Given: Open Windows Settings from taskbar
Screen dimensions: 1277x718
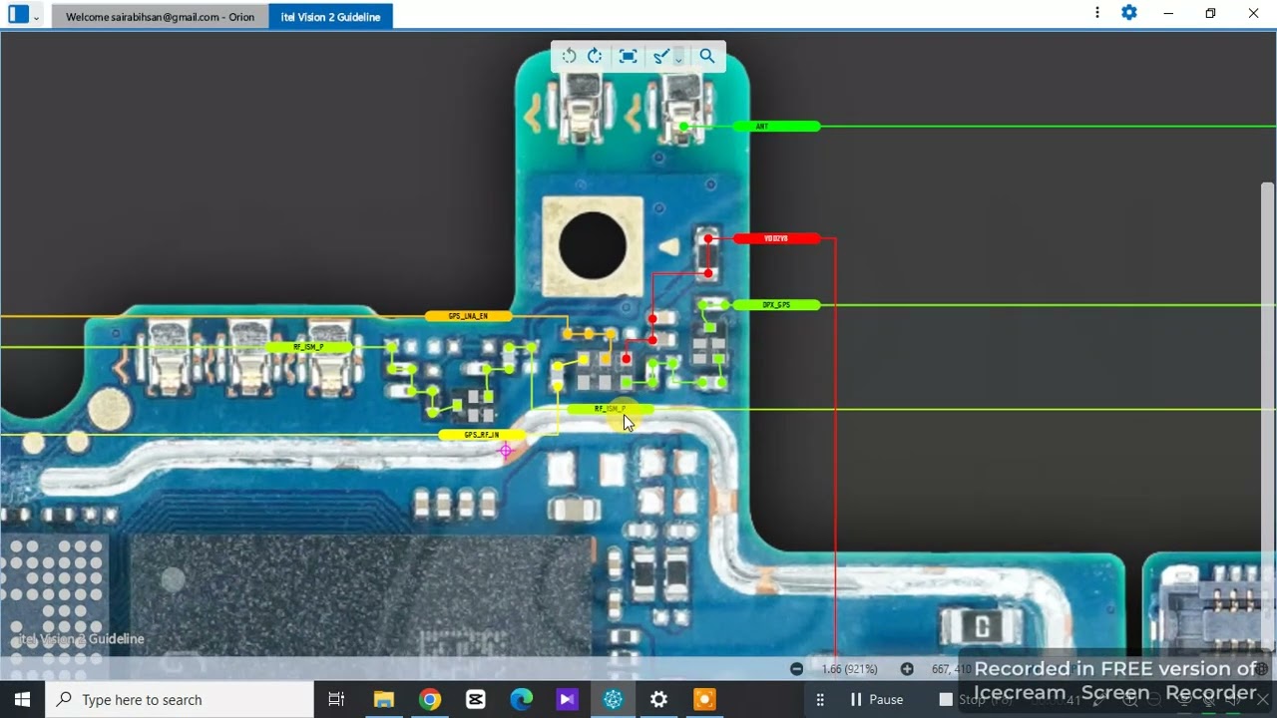Looking at the screenshot, I should [x=659, y=699].
